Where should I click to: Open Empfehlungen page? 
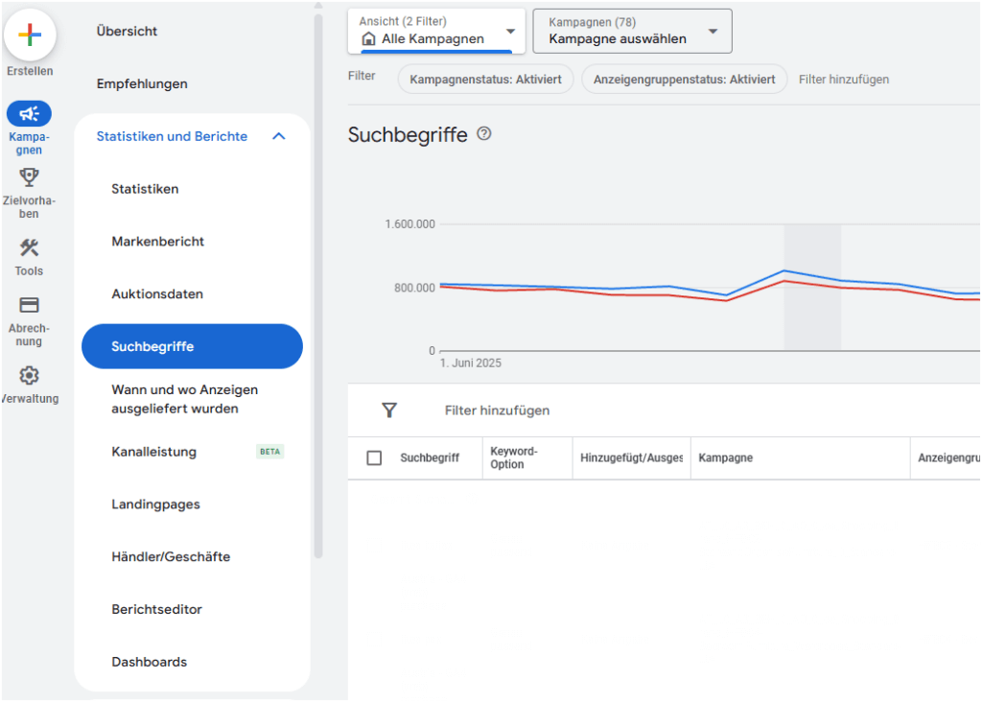[x=142, y=83]
